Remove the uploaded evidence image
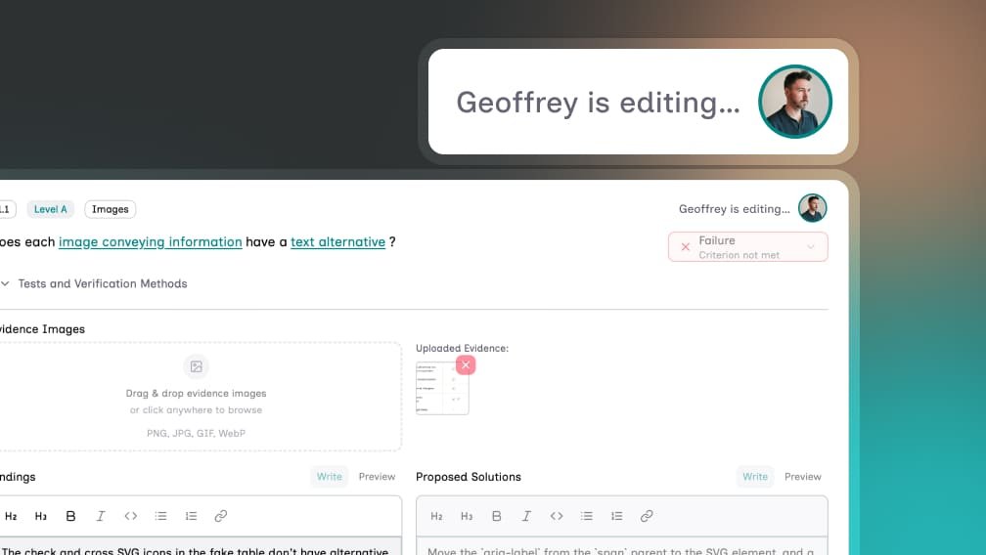The width and height of the screenshot is (986, 555). (x=466, y=364)
